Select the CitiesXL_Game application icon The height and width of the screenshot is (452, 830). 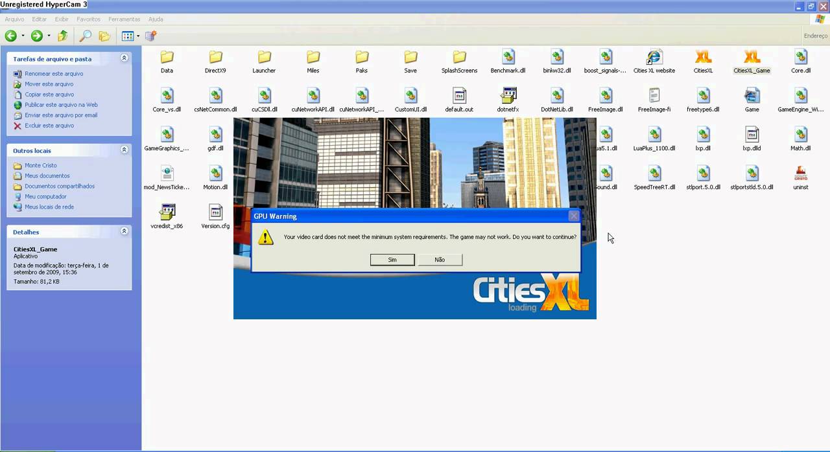click(x=752, y=62)
